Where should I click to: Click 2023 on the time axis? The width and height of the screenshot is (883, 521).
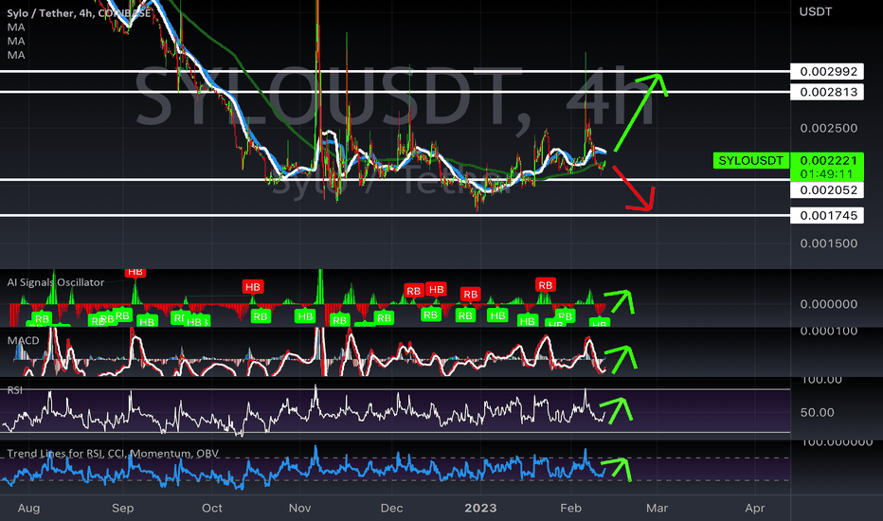480,508
